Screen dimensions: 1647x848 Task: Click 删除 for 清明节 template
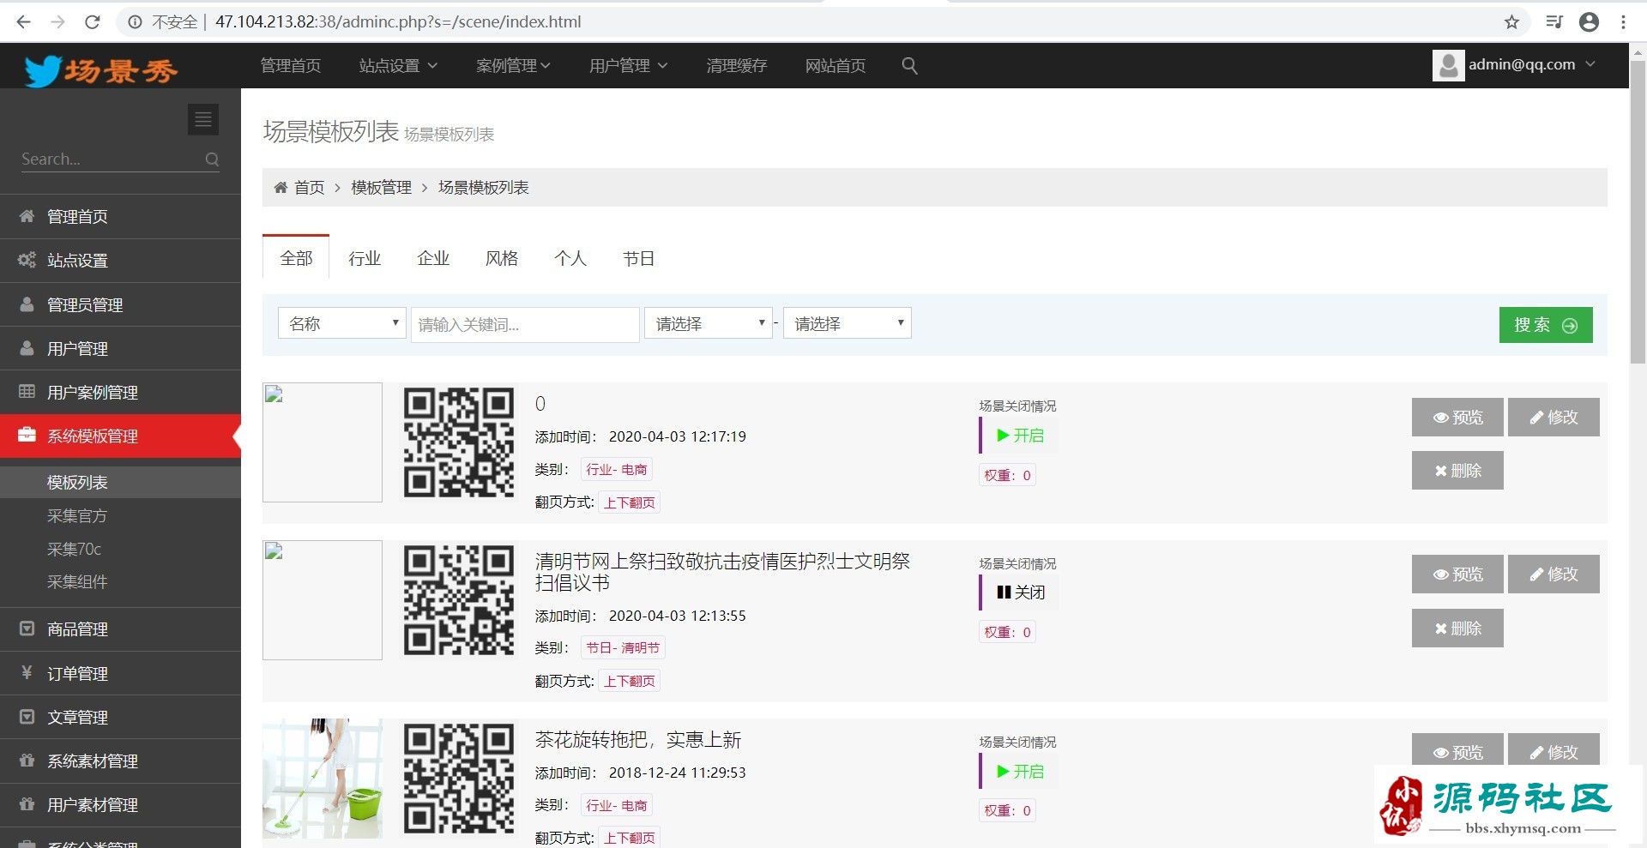[1457, 628]
